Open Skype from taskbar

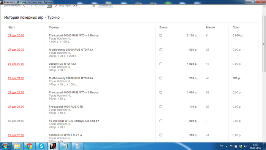[x=41, y=146]
